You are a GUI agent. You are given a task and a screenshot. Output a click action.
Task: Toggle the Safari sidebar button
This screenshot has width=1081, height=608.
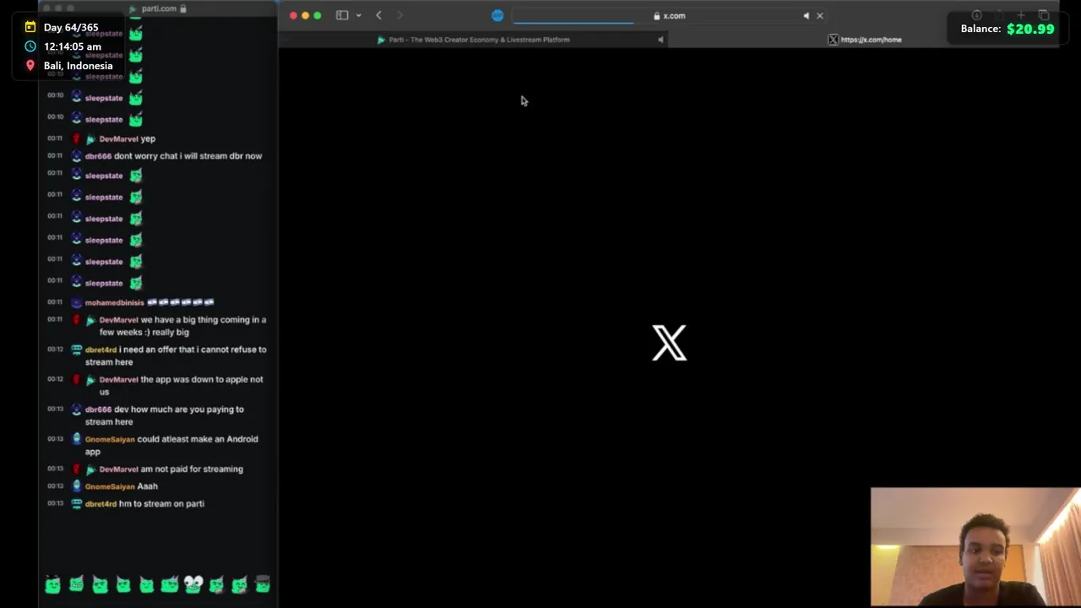(x=342, y=15)
